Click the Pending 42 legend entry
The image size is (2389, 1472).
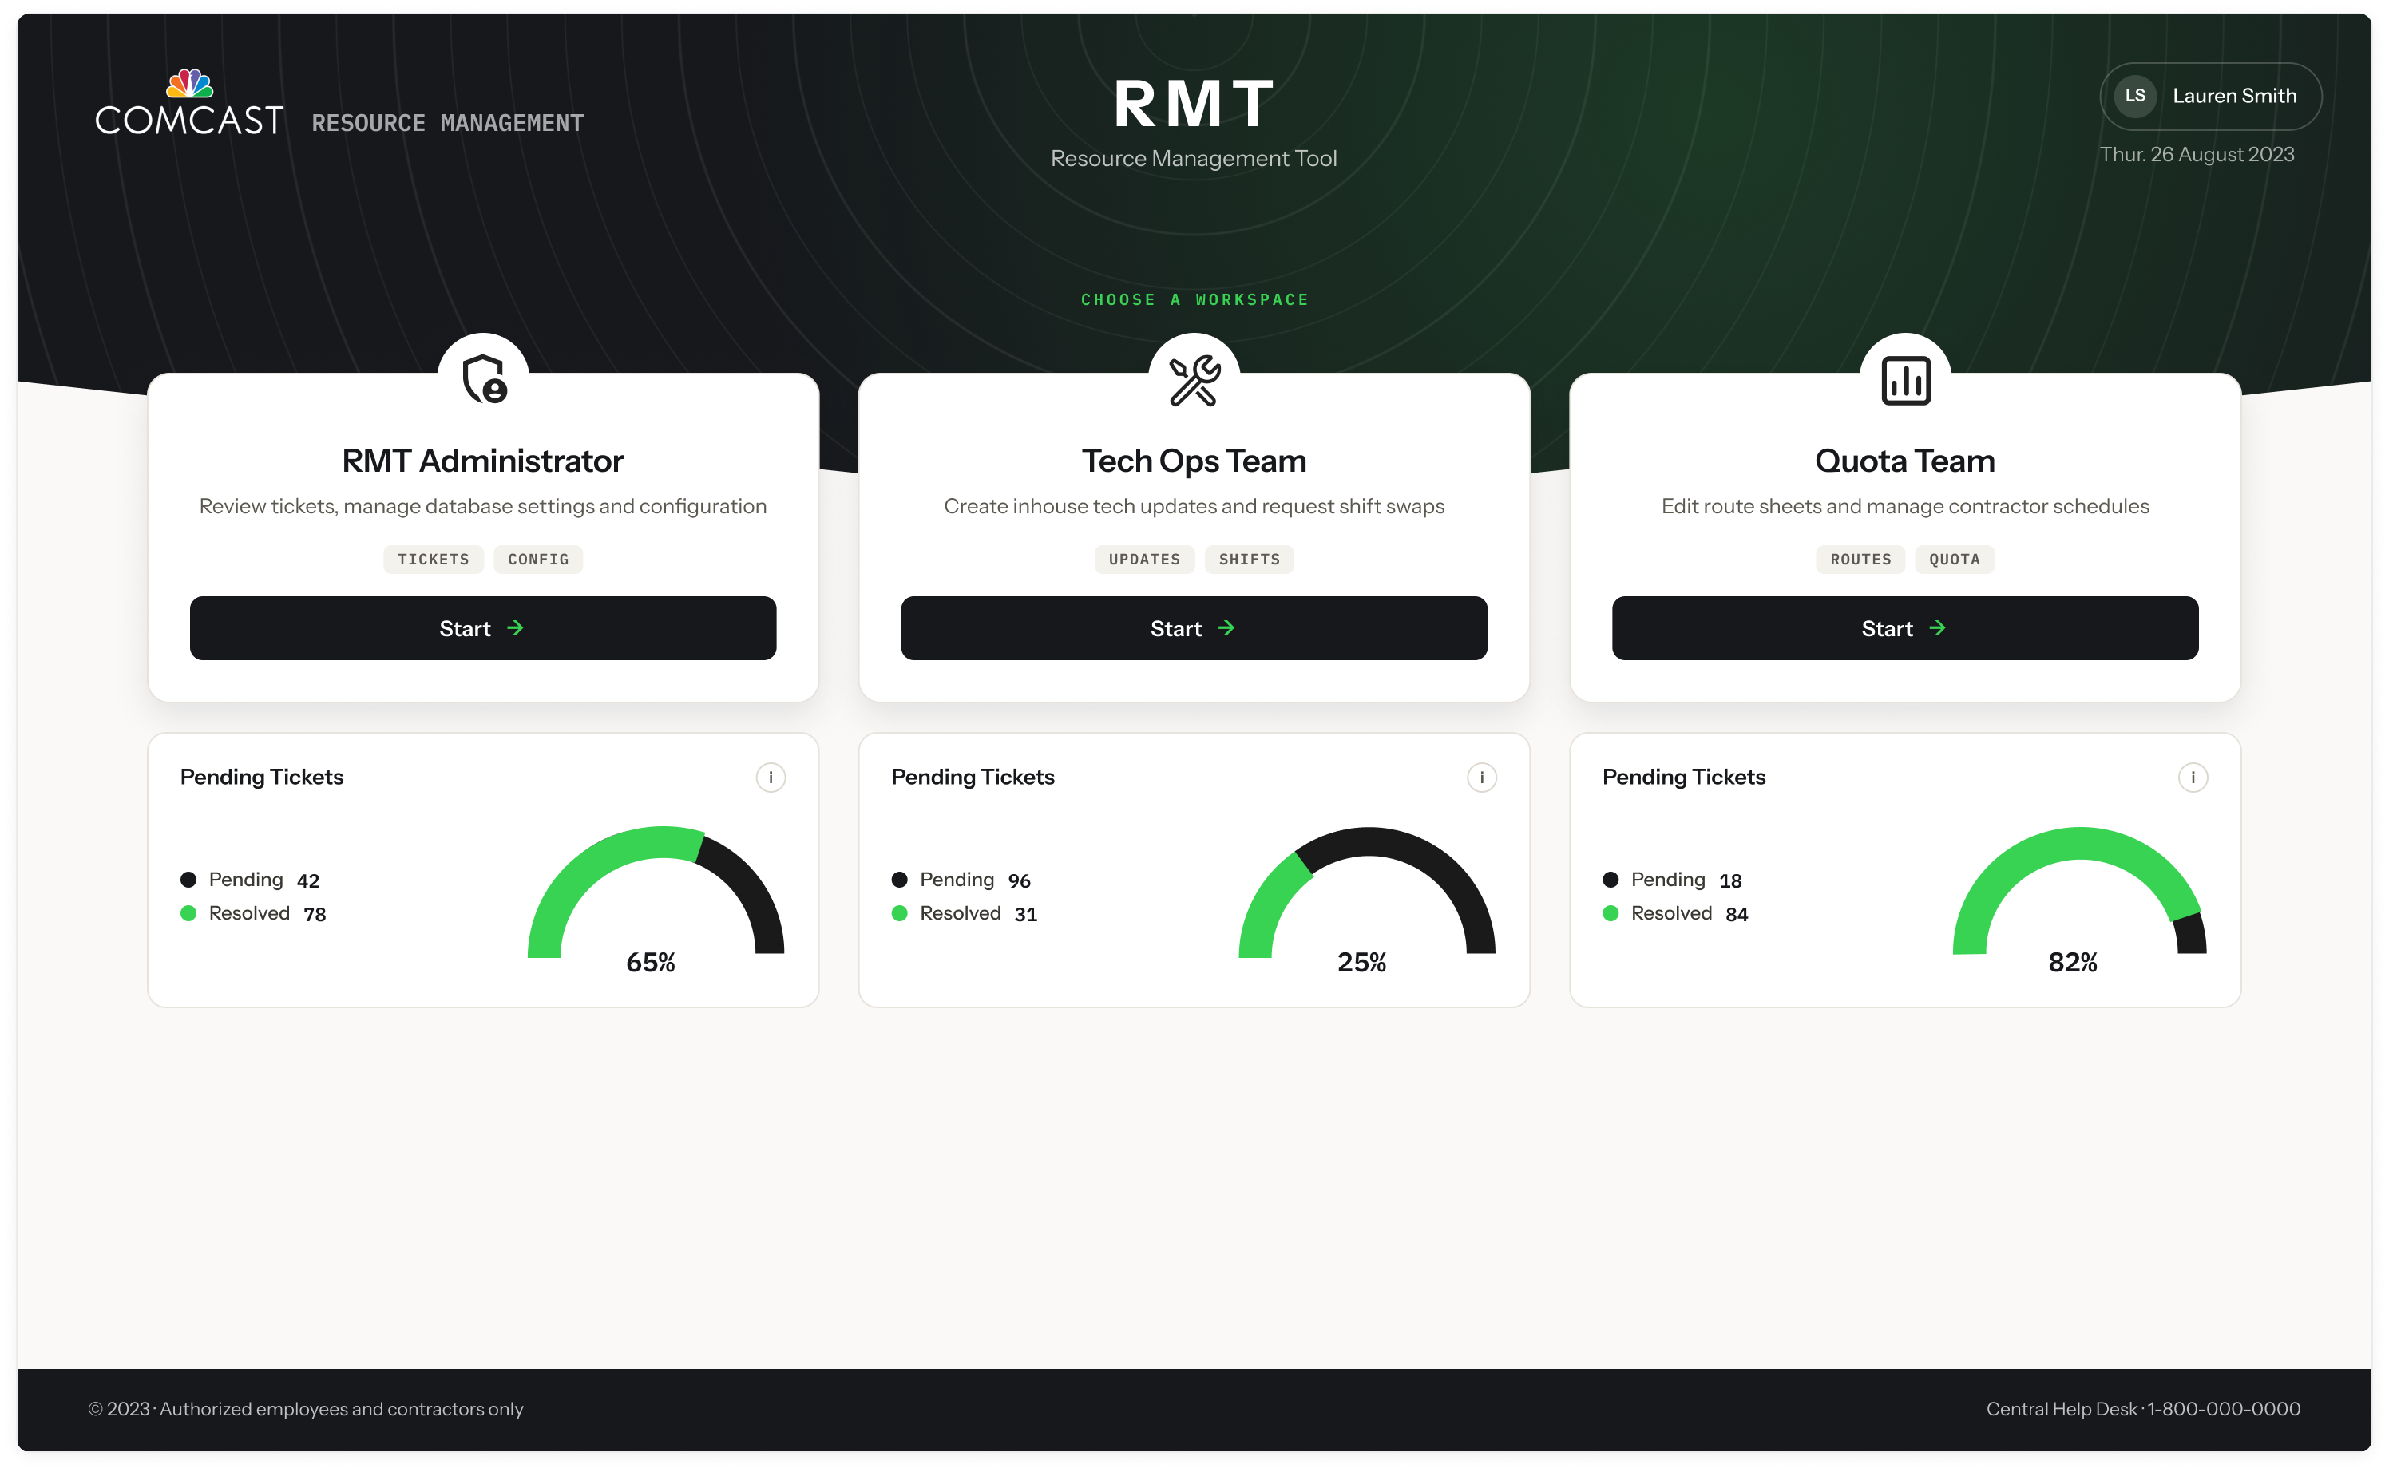click(x=250, y=880)
